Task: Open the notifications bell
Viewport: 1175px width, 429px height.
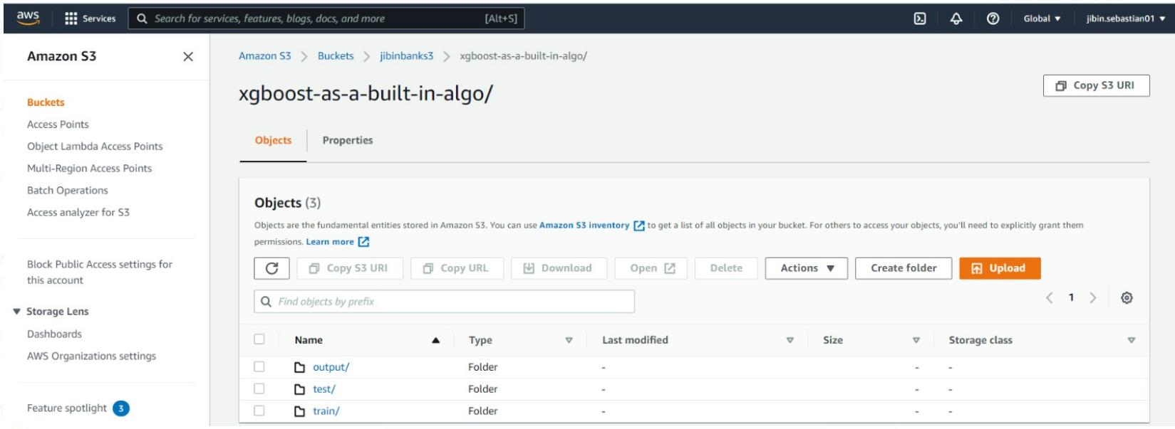Action: (956, 18)
